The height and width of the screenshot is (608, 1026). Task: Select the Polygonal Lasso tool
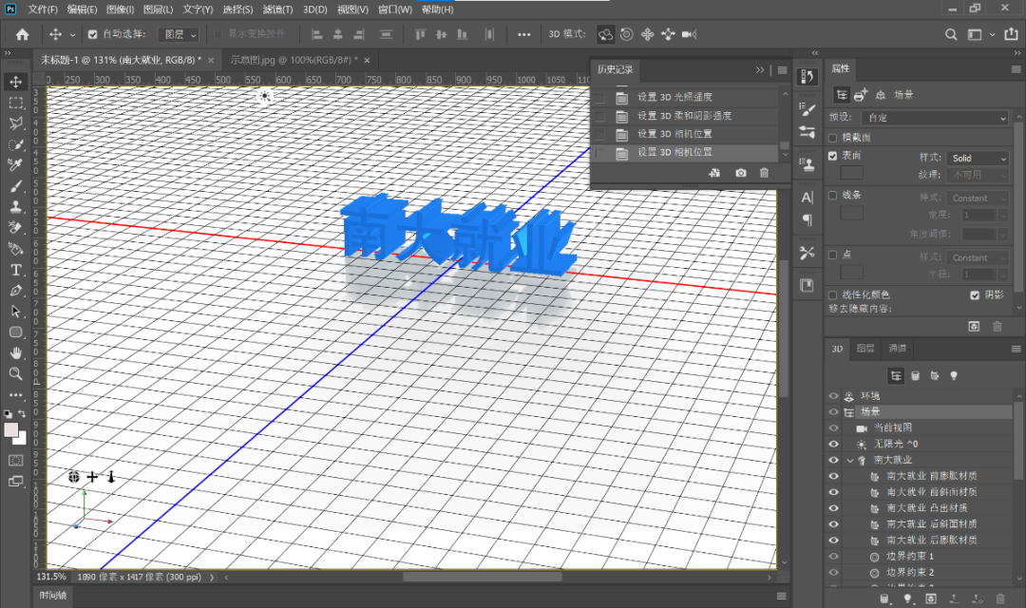tap(16, 123)
